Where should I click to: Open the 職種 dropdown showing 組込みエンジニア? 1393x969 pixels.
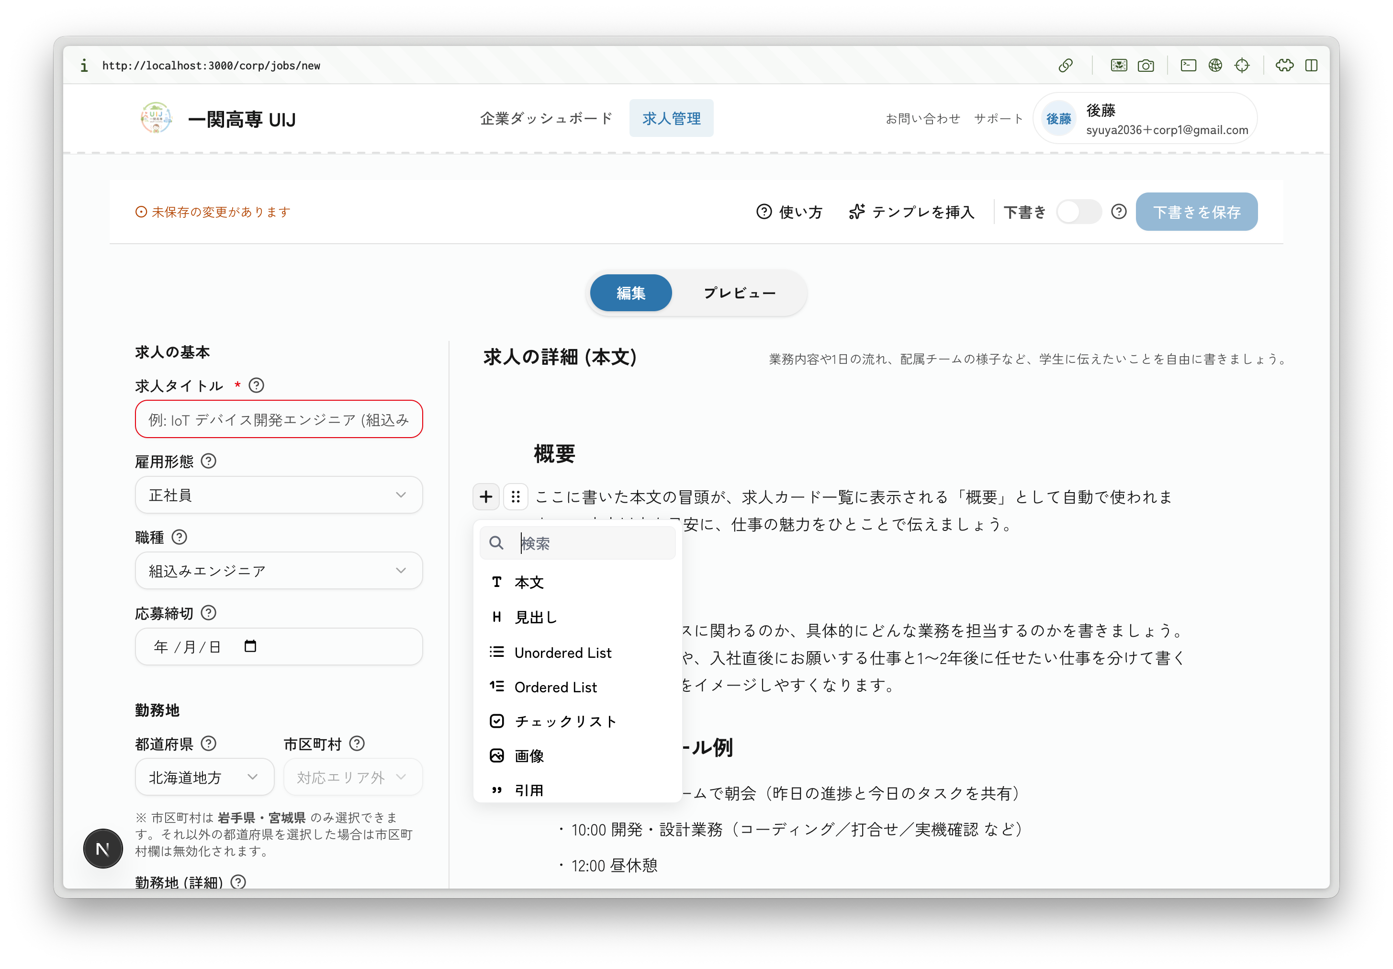279,571
